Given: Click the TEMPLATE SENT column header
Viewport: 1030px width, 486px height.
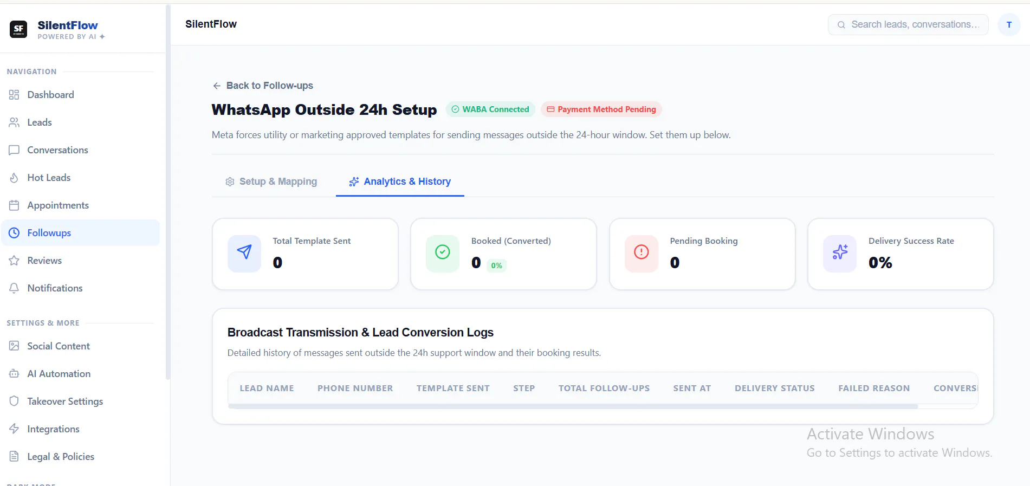Looking at the screenshot, I should click(453, 388).
